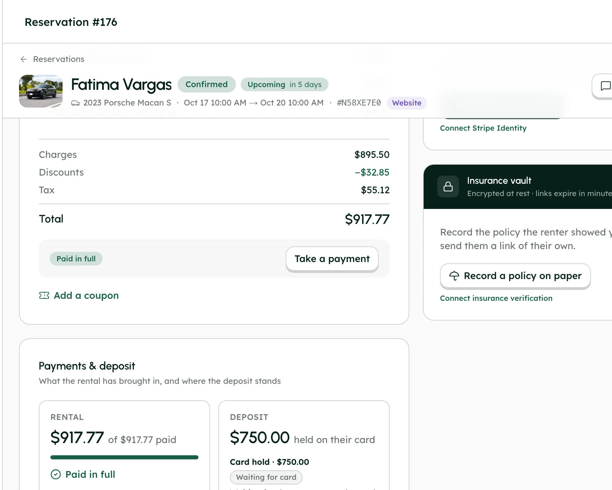Click the lock icon in Insurance vault
The image size is (612, 490).
(448, 186)
